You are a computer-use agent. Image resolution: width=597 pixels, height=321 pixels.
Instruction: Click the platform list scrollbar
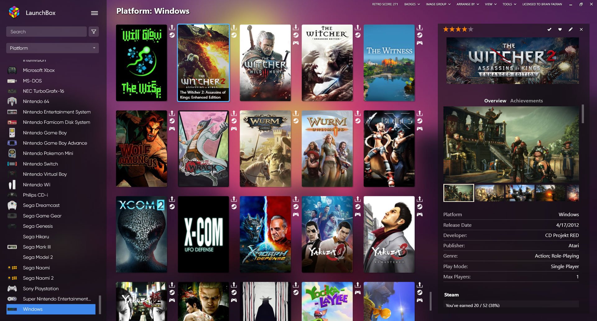pyautogui.click(x=100, y=305)
